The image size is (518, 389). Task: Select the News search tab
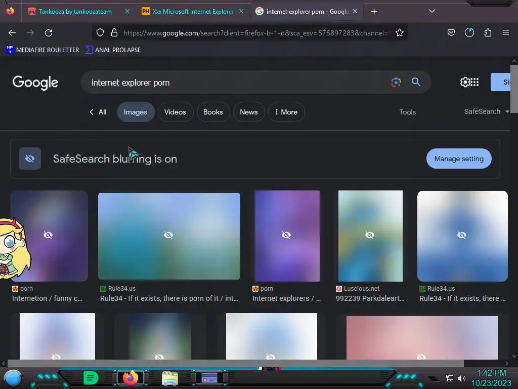pos(249,112)
